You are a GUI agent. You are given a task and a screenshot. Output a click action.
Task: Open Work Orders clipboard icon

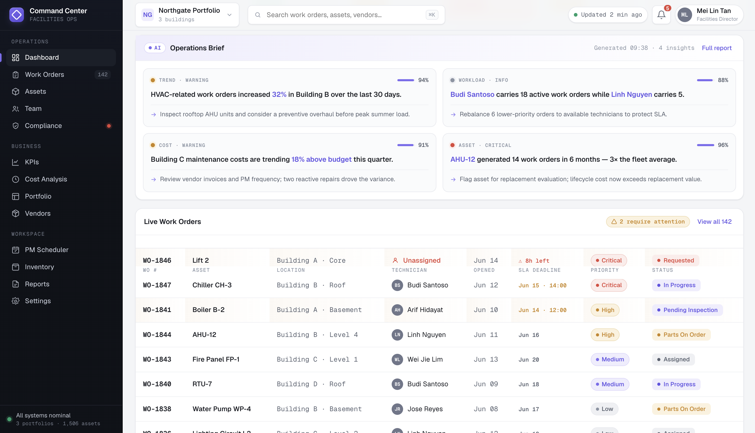click(16, 75)
